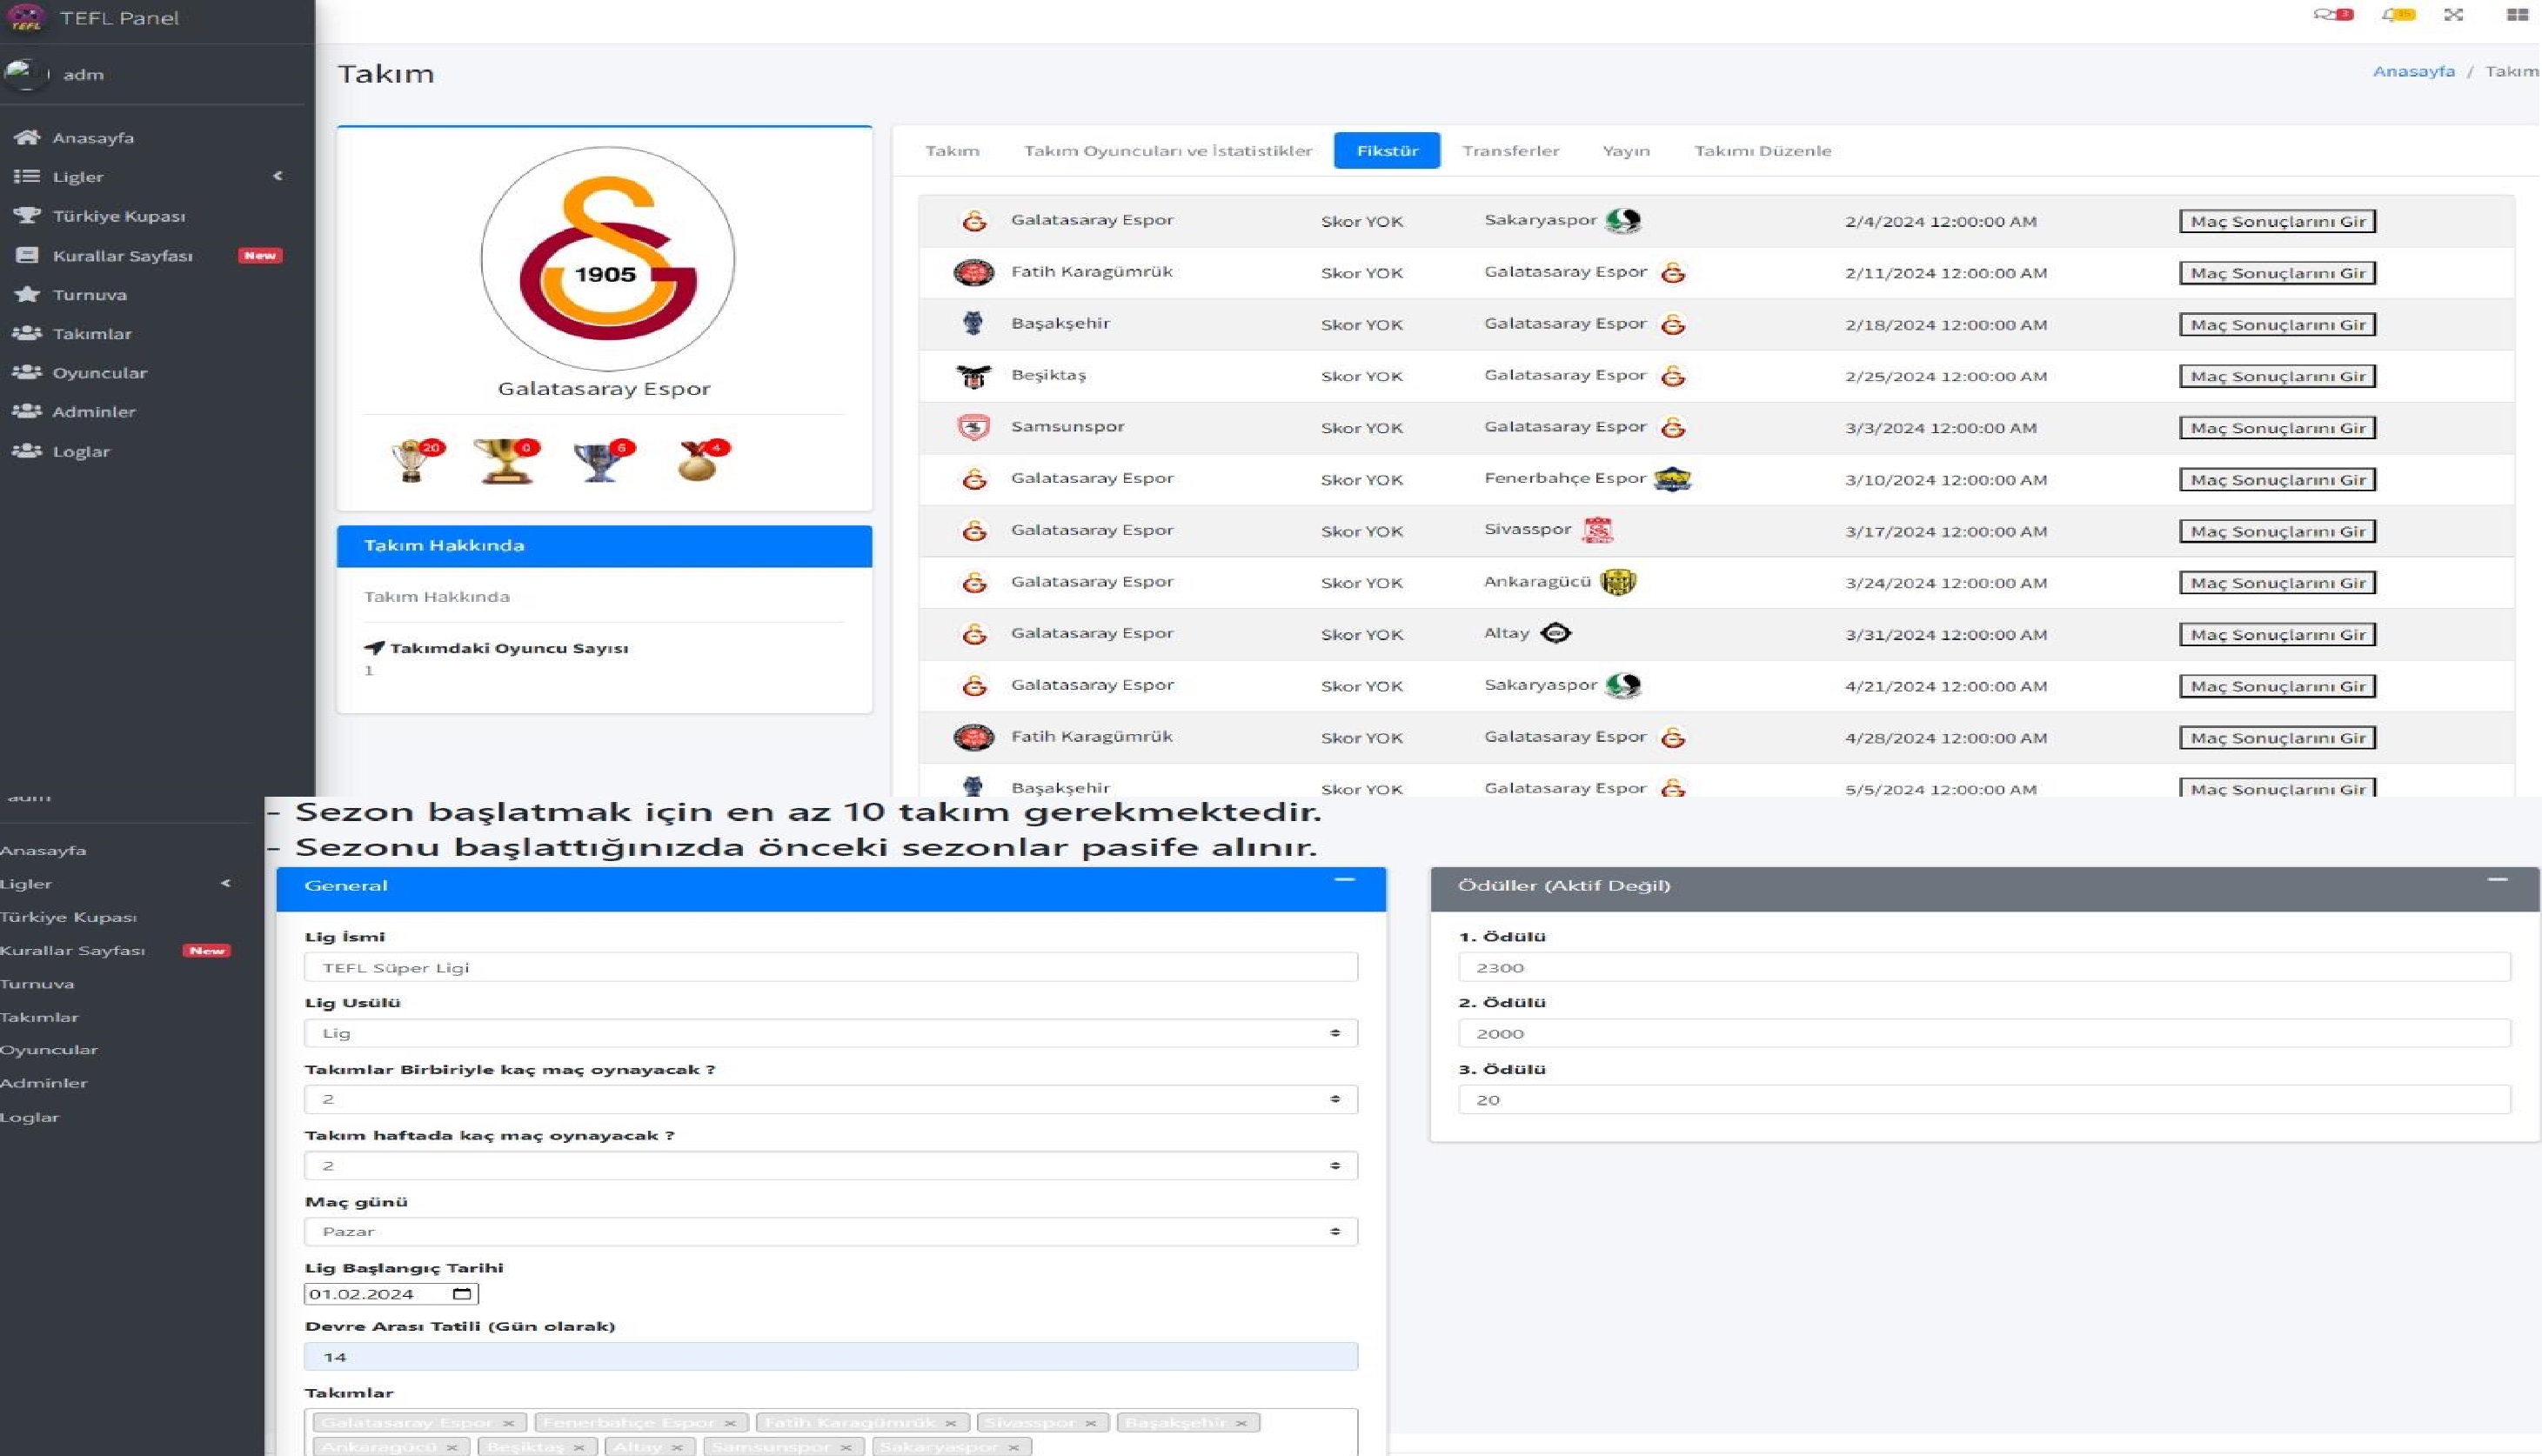Screen dimensions: 2542x1456
Task: Click the 3. Ödülü input field
Action: [x=1984, y=1099]
